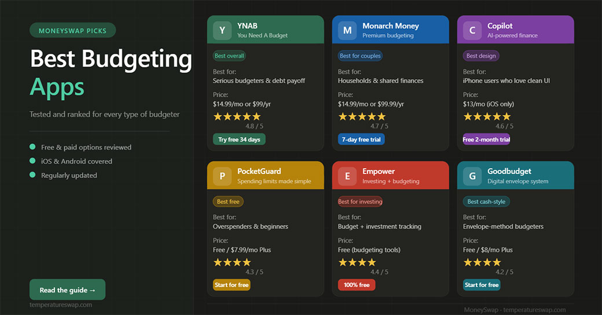Viewport: 602px width, 315px height.
Task: Click 7-day free trial button
Action: pos(361,139)
